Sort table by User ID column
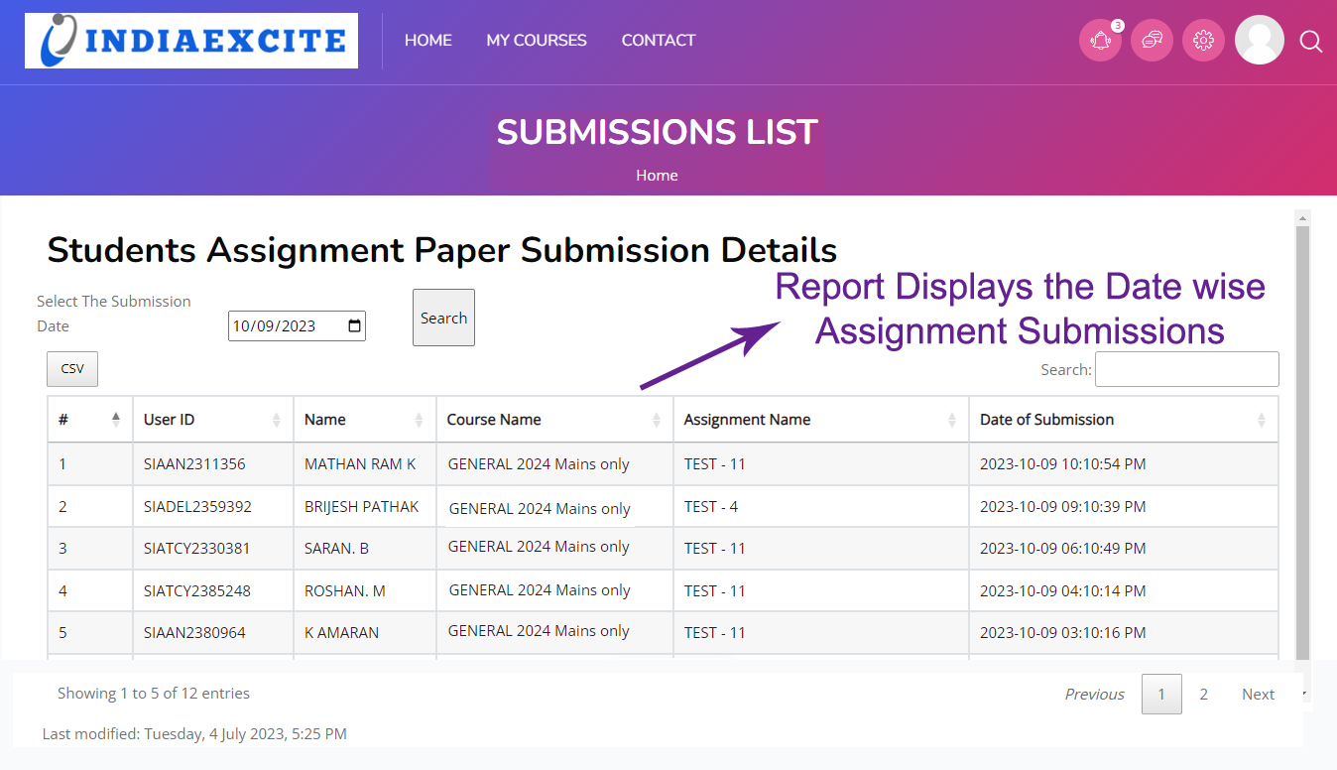The height and width of the screenshot is (770, 1337). coord(212,420)
